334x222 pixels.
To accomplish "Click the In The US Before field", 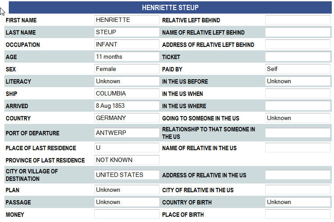I will coord(298,81).
